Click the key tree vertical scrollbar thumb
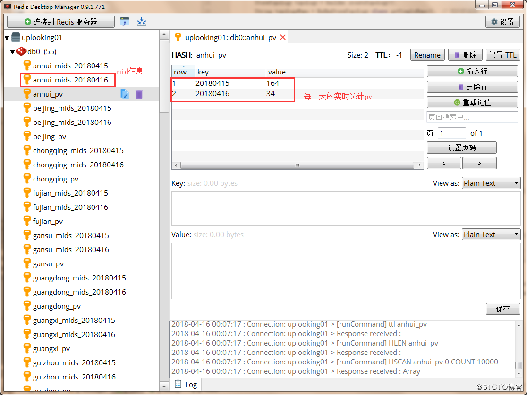The image size is (527, 395). 164,76
